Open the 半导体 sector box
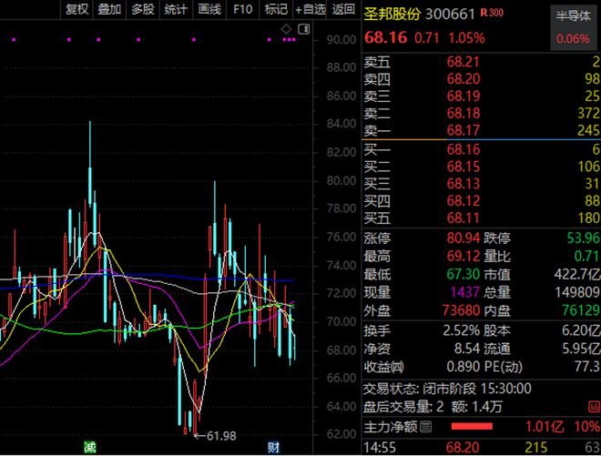Viewport: 601px width, 456px height. pyautogui.click(x=573, y=27)
